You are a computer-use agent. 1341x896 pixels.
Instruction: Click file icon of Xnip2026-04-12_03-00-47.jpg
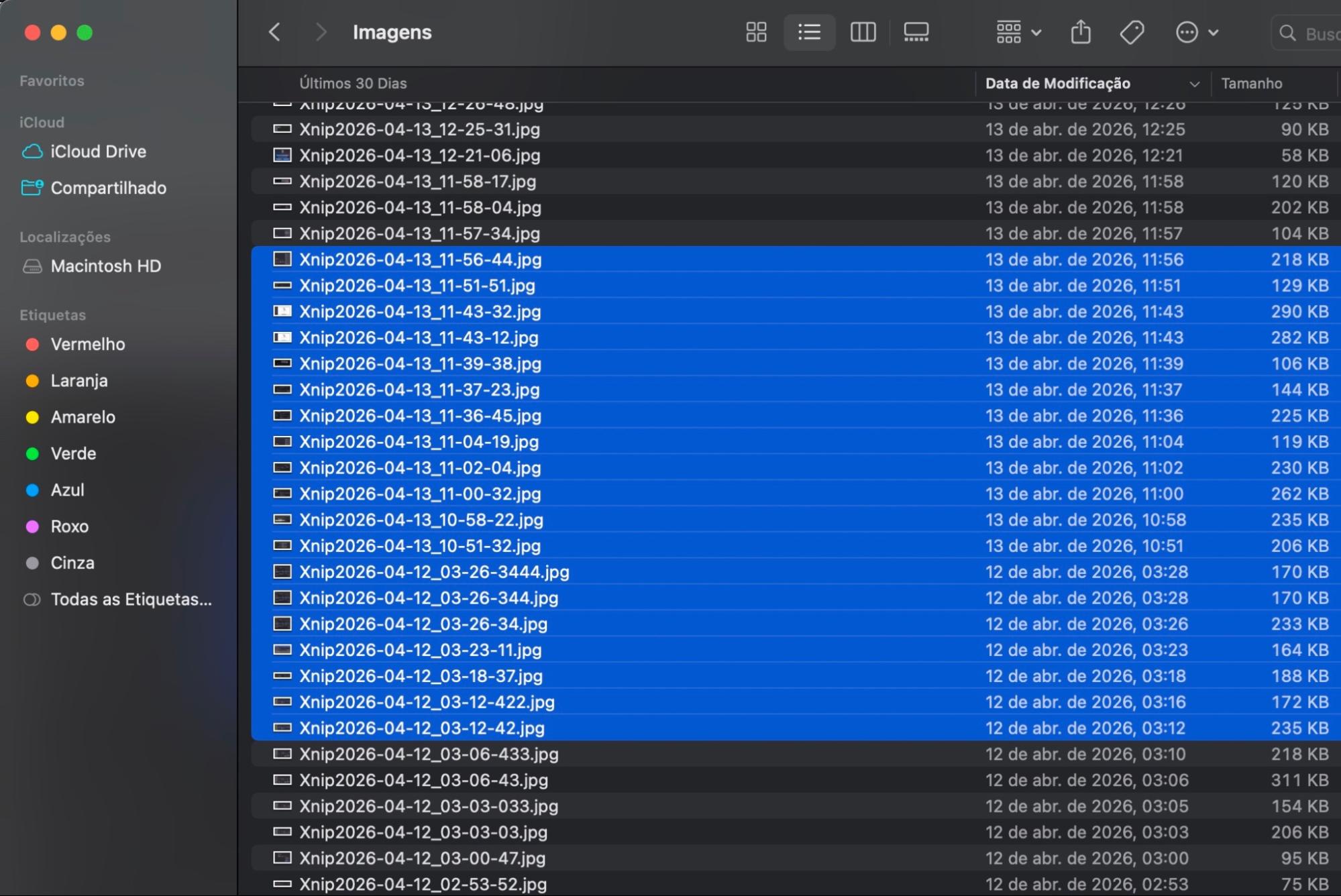(282, 857)
